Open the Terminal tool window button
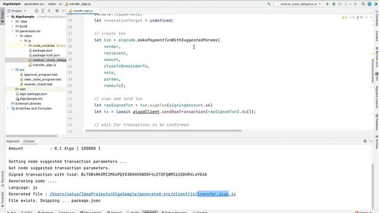Screen dimensions: 379x213 tap(114, 212)
